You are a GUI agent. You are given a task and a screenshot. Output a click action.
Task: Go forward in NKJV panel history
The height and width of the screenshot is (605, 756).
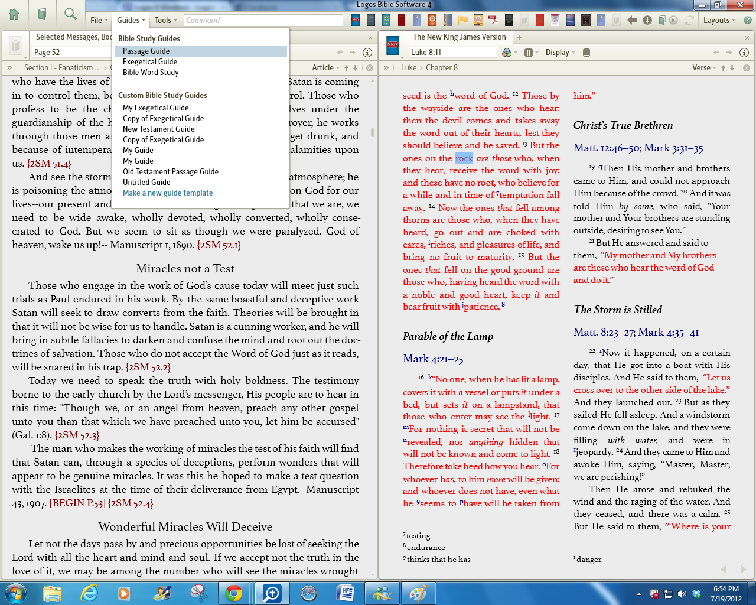coord(729,52)
